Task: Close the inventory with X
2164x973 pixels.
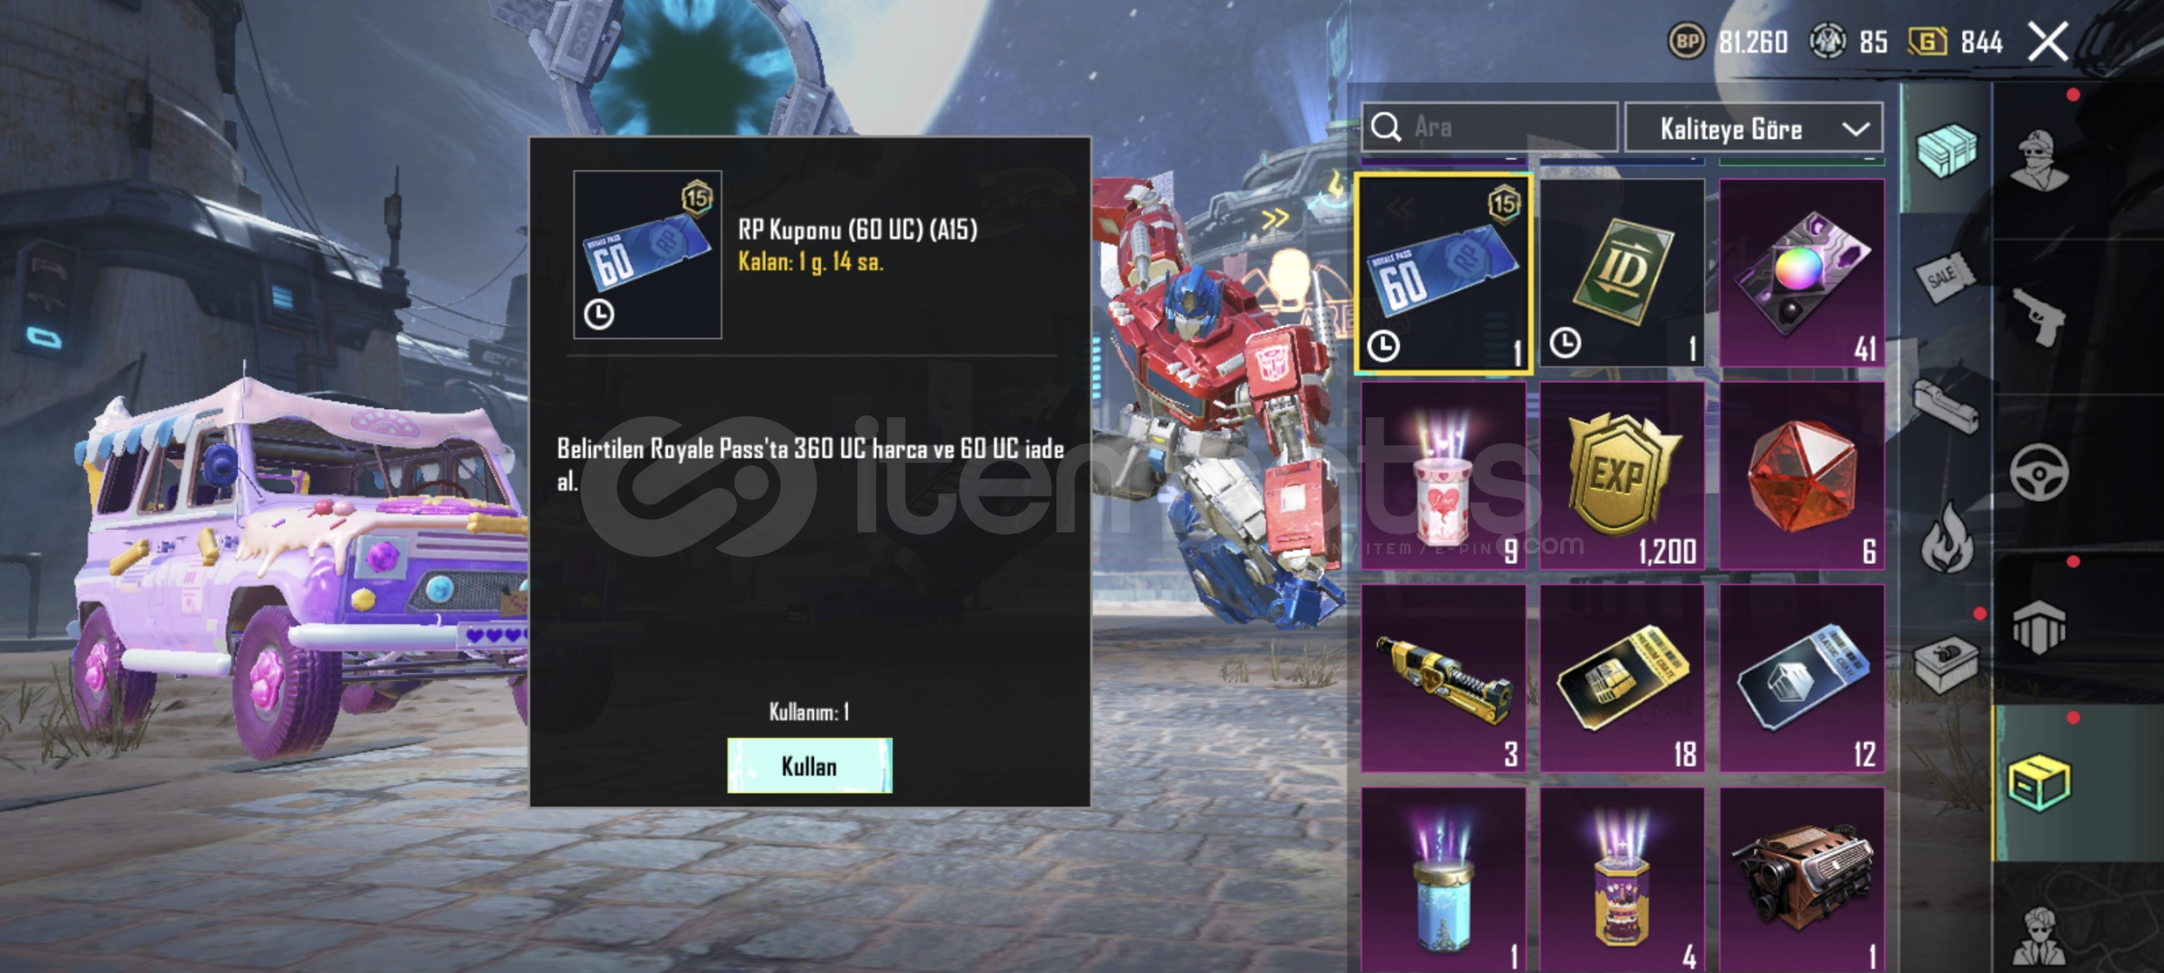Action: 2048,41
